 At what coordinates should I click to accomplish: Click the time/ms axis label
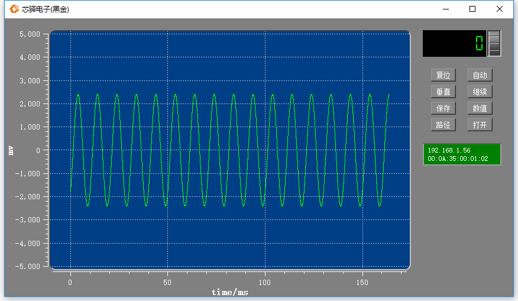pyautogui.click(x=230, y=292)
